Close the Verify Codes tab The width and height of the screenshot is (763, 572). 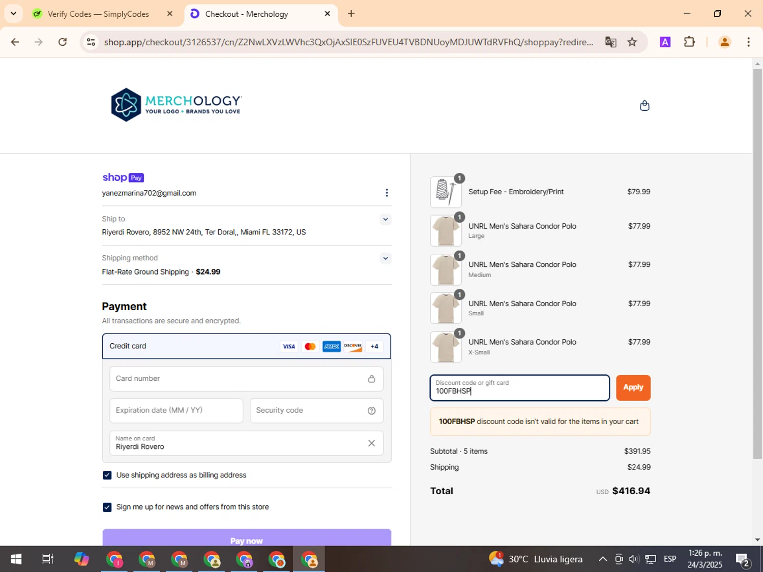[170, 14]
